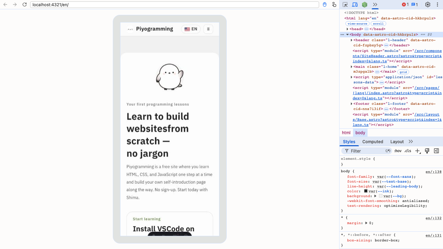
Task: Open the en/:131 source link
Action: click(x=434, y=236)
